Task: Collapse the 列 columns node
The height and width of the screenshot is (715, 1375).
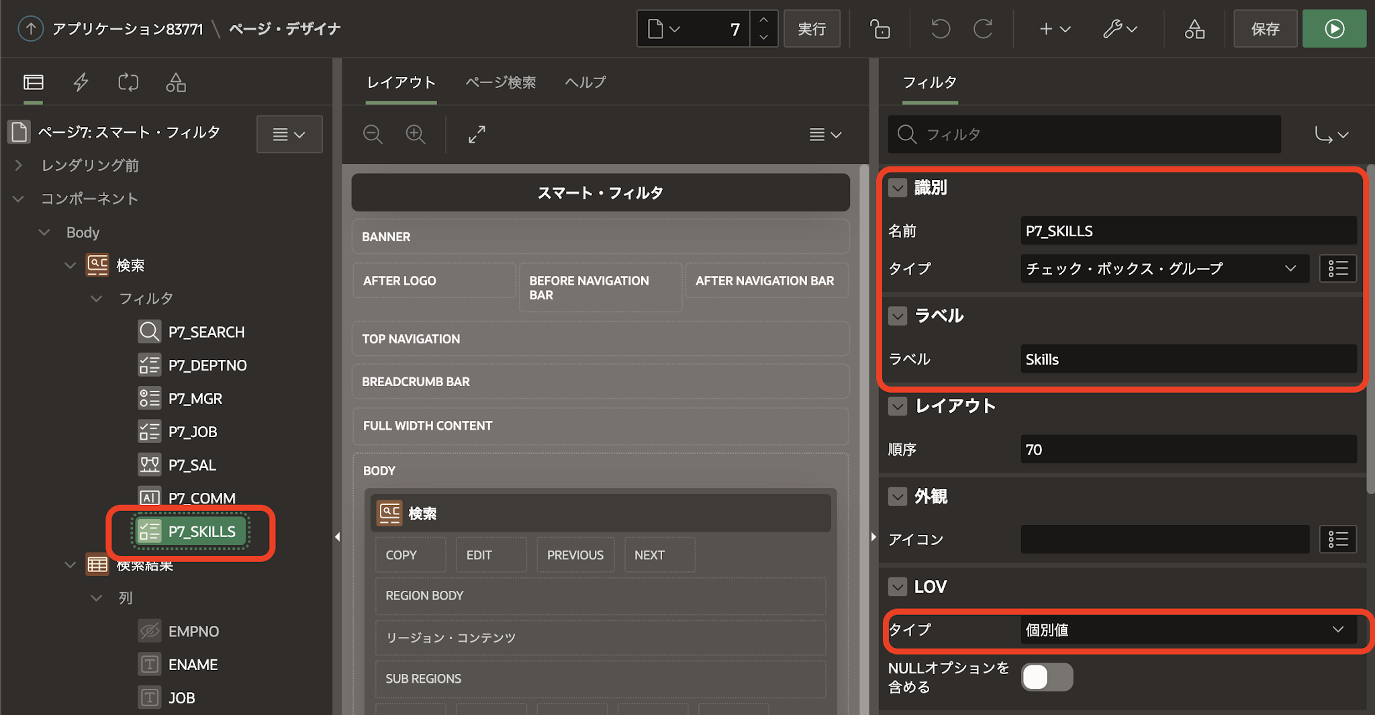Action: click(x=97, y=598)
